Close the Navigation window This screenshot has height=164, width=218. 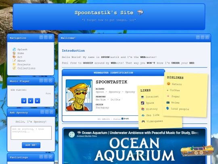click(x=50, y=37)
